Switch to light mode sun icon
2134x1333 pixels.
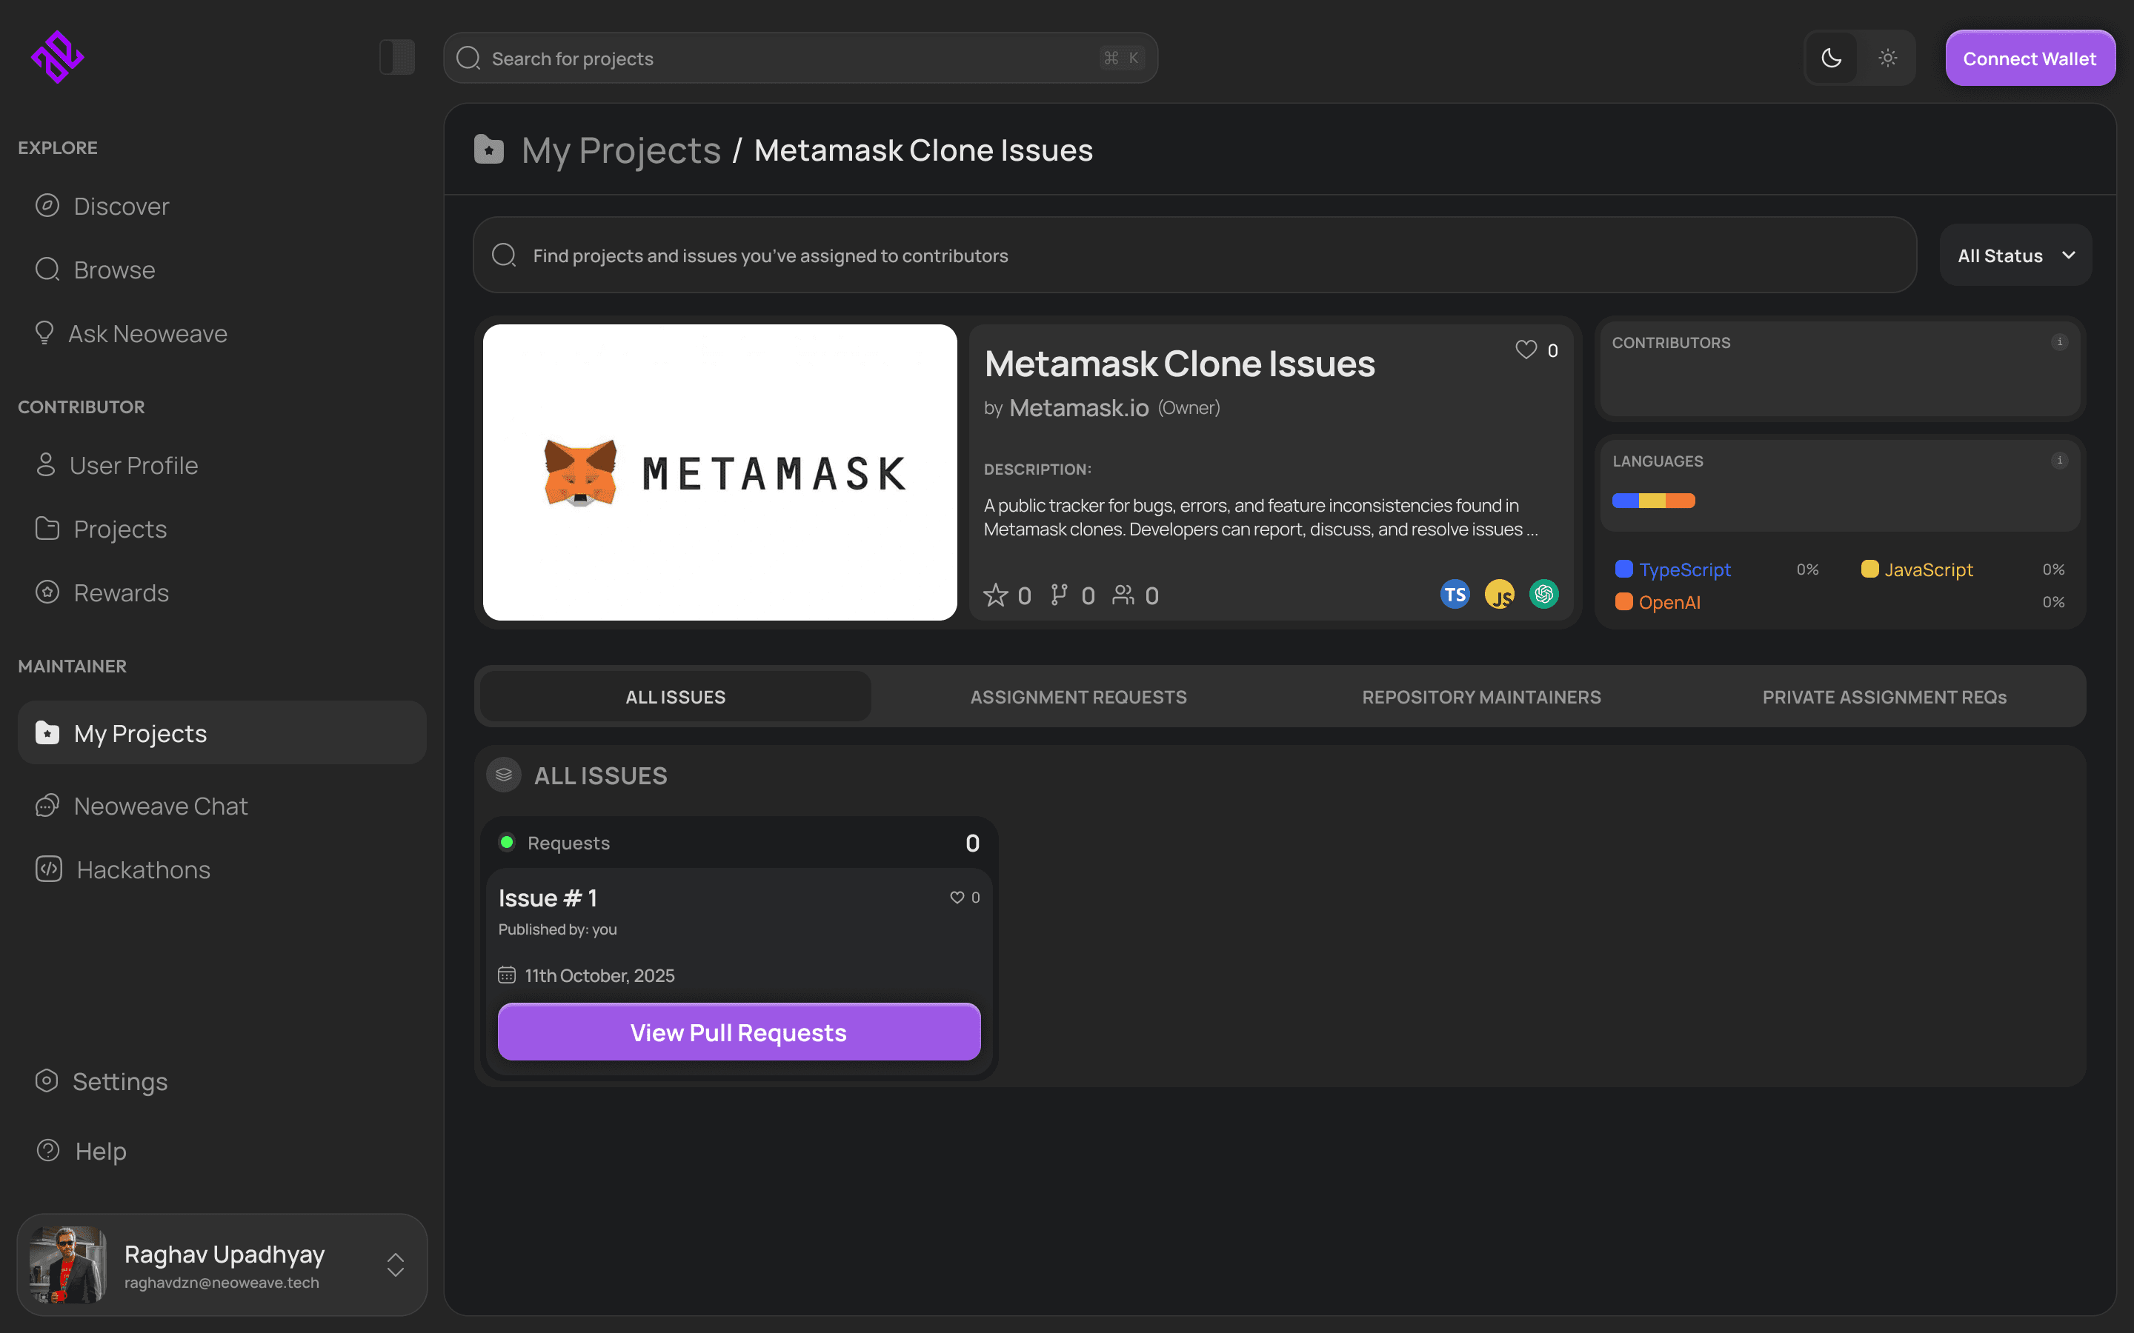click(1887, 59)
